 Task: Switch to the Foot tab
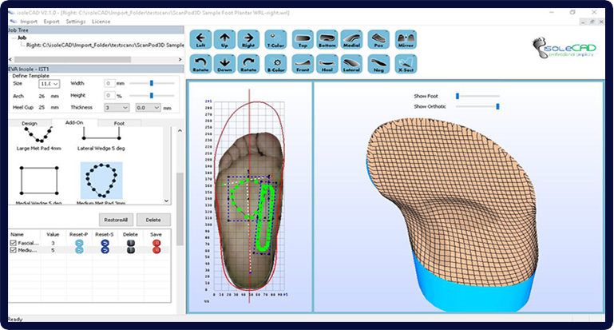pos(120,123)
